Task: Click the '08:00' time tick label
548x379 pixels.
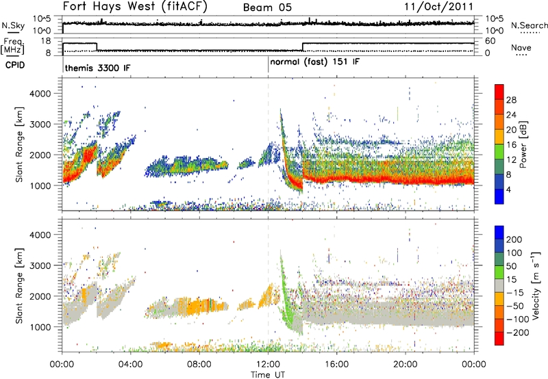Action: 199,365
